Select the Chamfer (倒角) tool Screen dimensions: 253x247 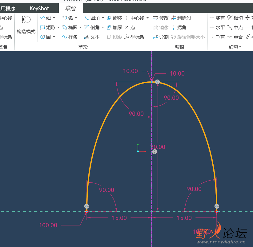coord(92,28)
